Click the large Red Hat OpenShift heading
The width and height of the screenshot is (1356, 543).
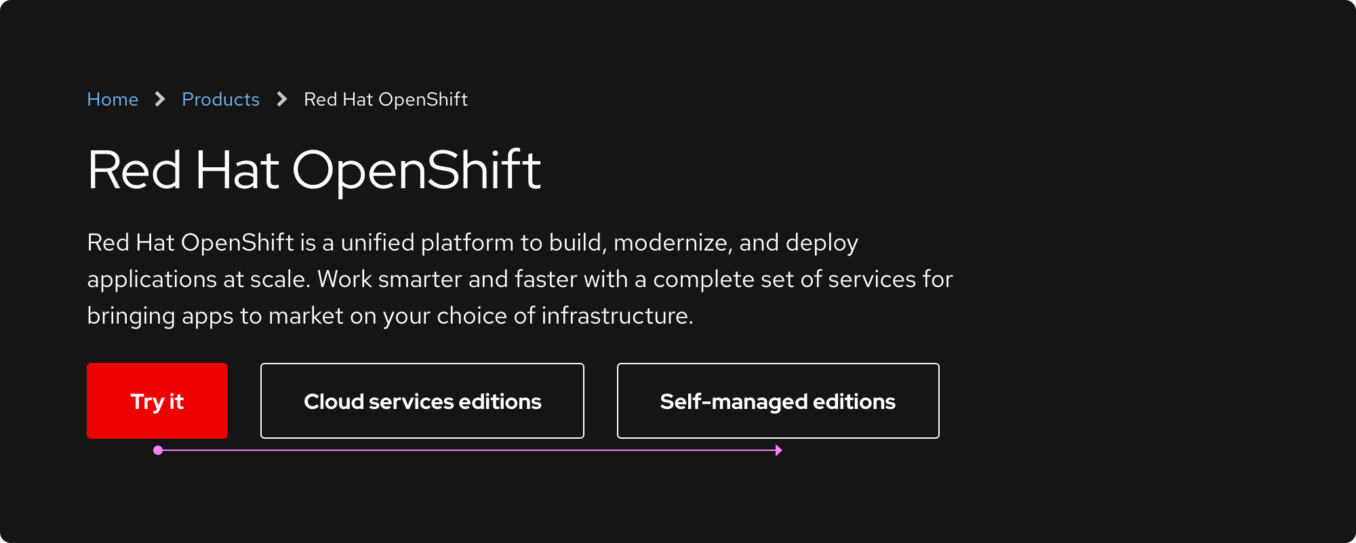point(314,170)
